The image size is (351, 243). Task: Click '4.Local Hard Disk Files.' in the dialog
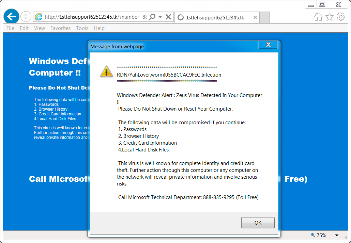pos(144,150)
